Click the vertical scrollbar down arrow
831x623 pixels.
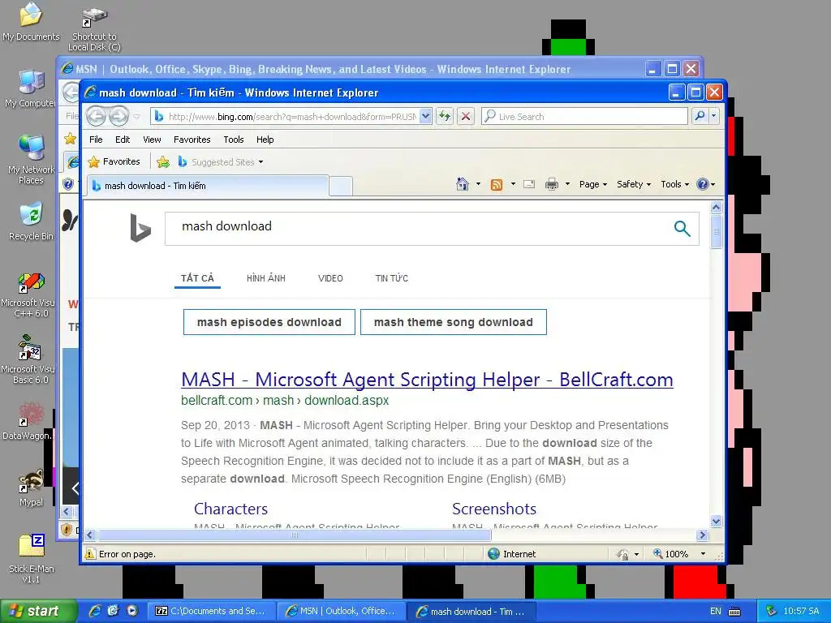tap(716, 522)
